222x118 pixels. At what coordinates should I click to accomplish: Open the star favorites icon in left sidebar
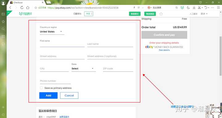click(3, 22)
